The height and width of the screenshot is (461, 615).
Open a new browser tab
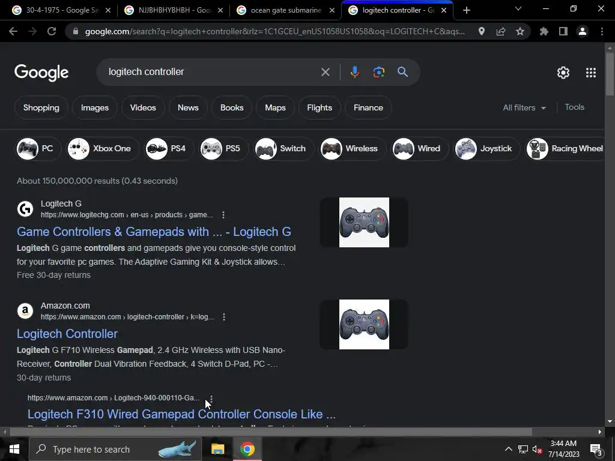click(466, 11)
